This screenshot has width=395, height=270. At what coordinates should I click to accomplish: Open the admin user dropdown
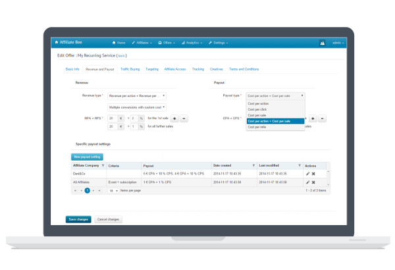[x=338, y=43]
